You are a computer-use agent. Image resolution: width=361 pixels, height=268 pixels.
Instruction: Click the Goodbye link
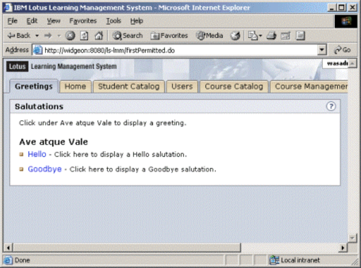pos(45,169)
